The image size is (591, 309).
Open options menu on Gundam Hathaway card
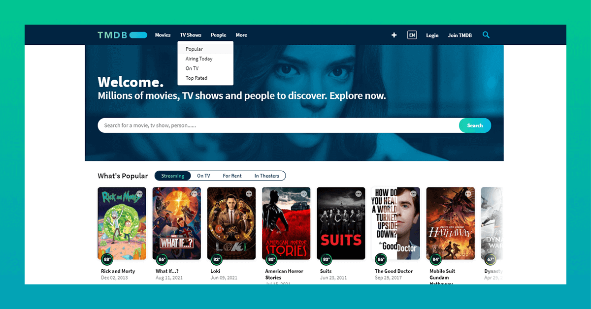tap(468, 194)
